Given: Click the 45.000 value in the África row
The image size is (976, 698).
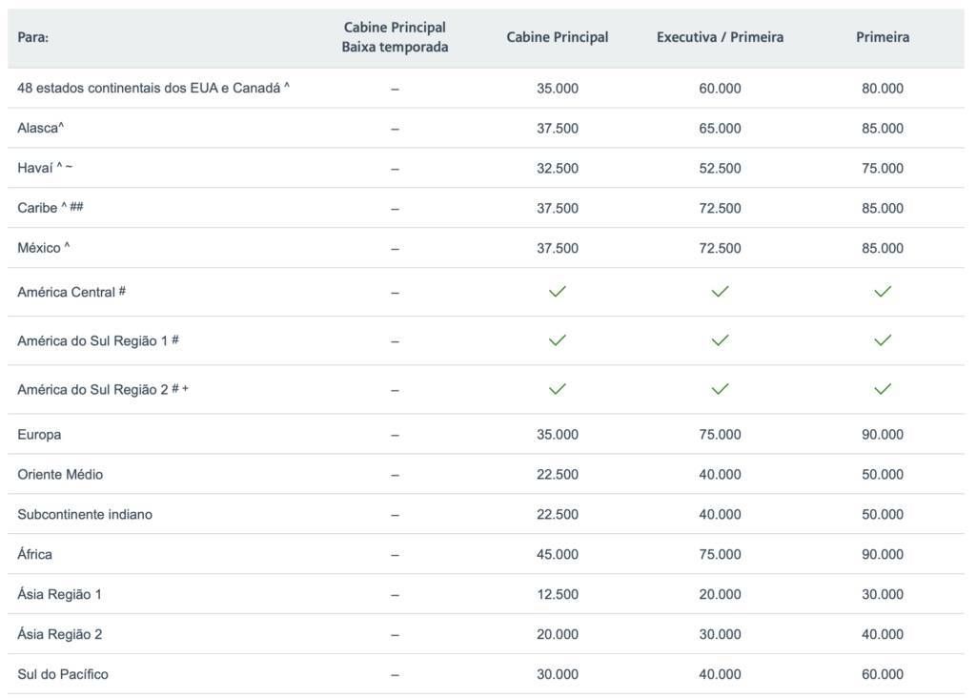Looking at the screenshot, I should tap(557, 554).
